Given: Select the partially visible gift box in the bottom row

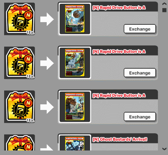Looking at the screenshot, I should 20,142.
